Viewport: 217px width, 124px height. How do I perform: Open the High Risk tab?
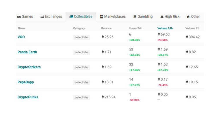pos(170,16)
